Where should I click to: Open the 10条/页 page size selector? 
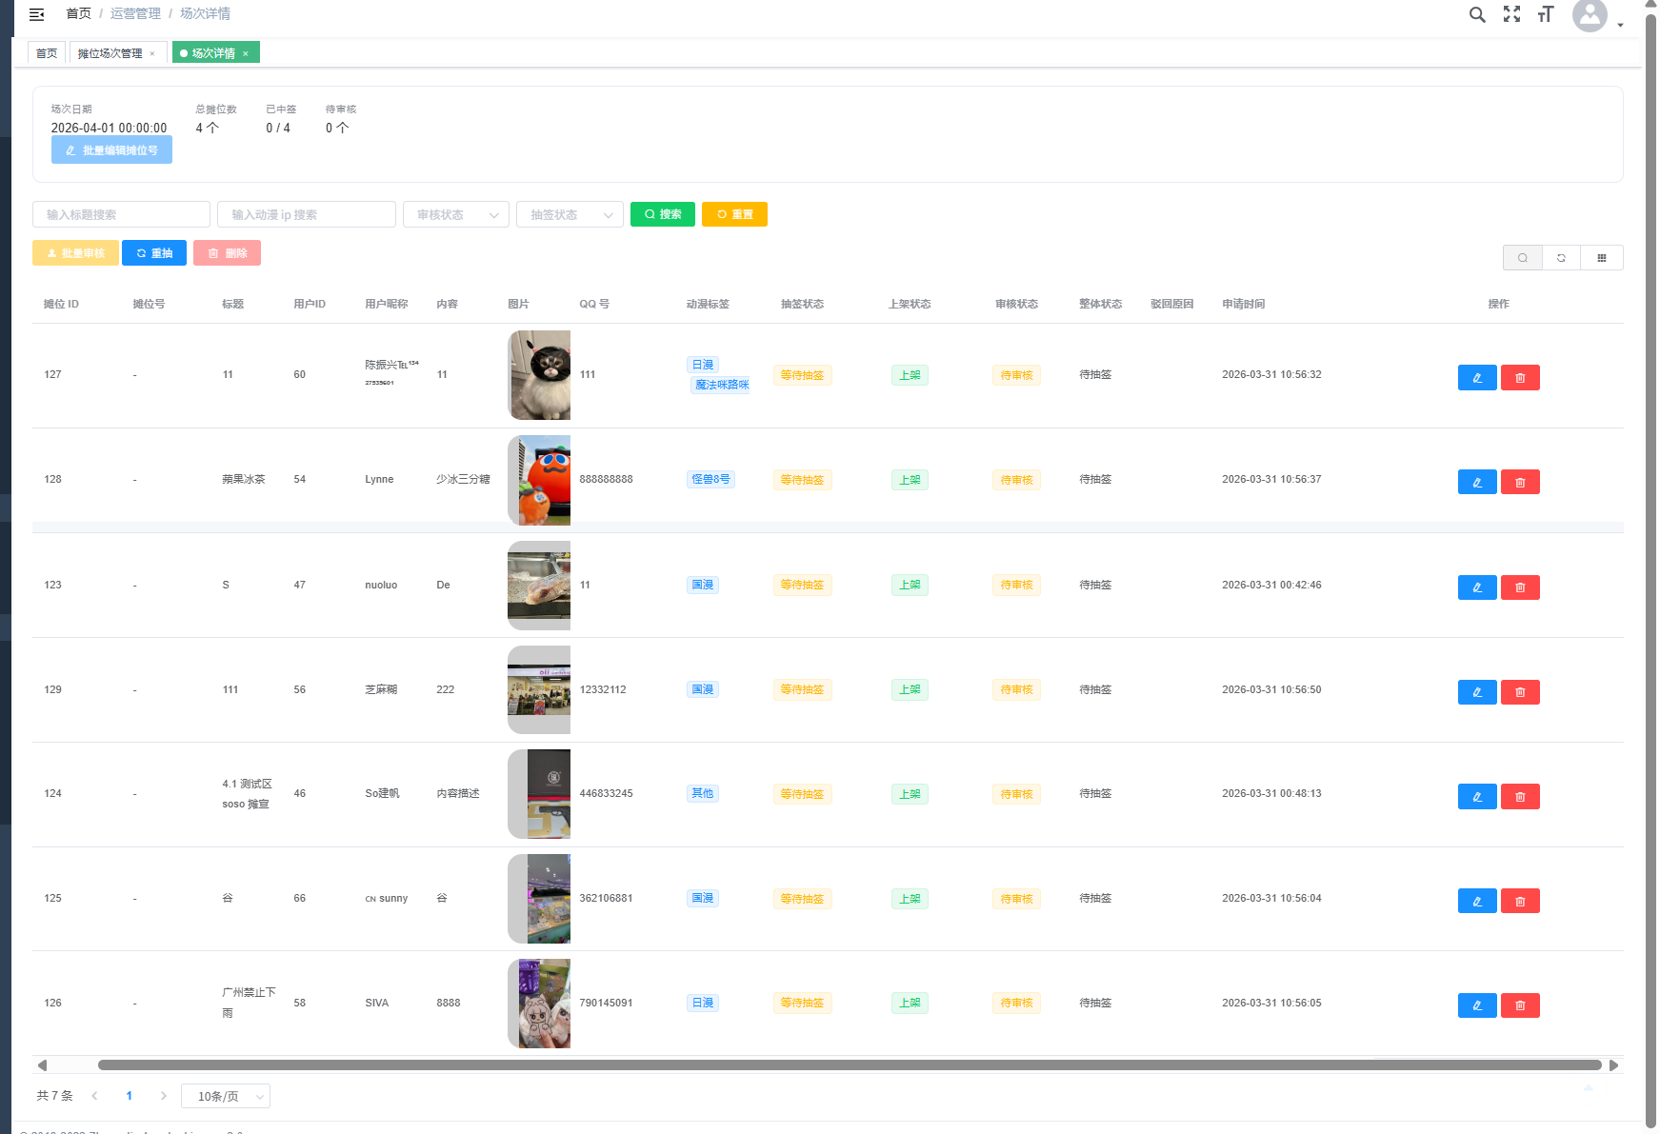click(226, 1097)
